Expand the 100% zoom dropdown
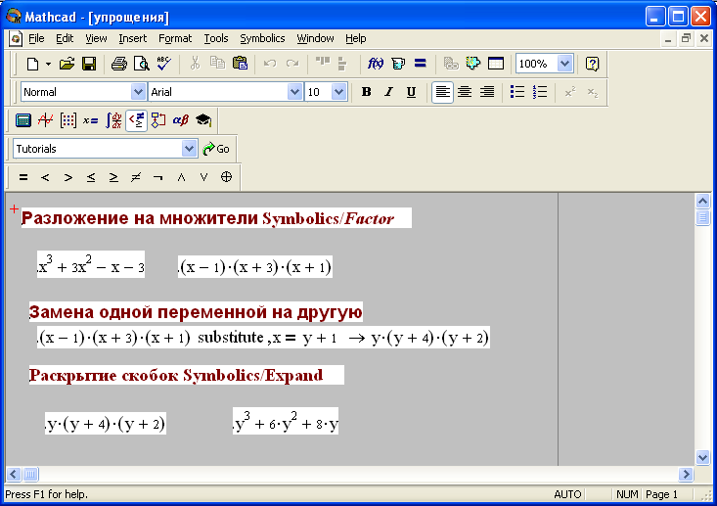Viewport: 717px width, 506px height. pyautogui.click(x=565, y=64)
